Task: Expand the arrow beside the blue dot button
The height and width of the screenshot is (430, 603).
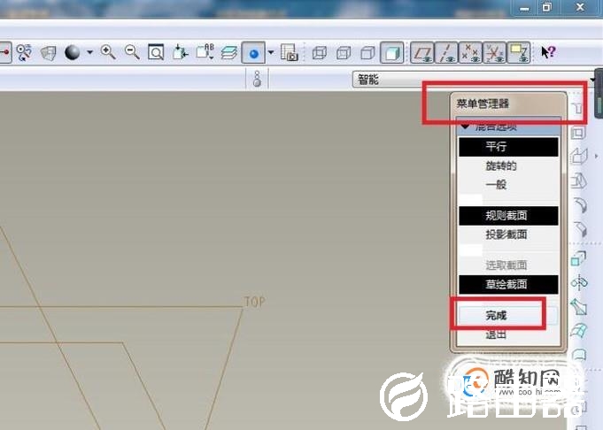Action: 271,52
